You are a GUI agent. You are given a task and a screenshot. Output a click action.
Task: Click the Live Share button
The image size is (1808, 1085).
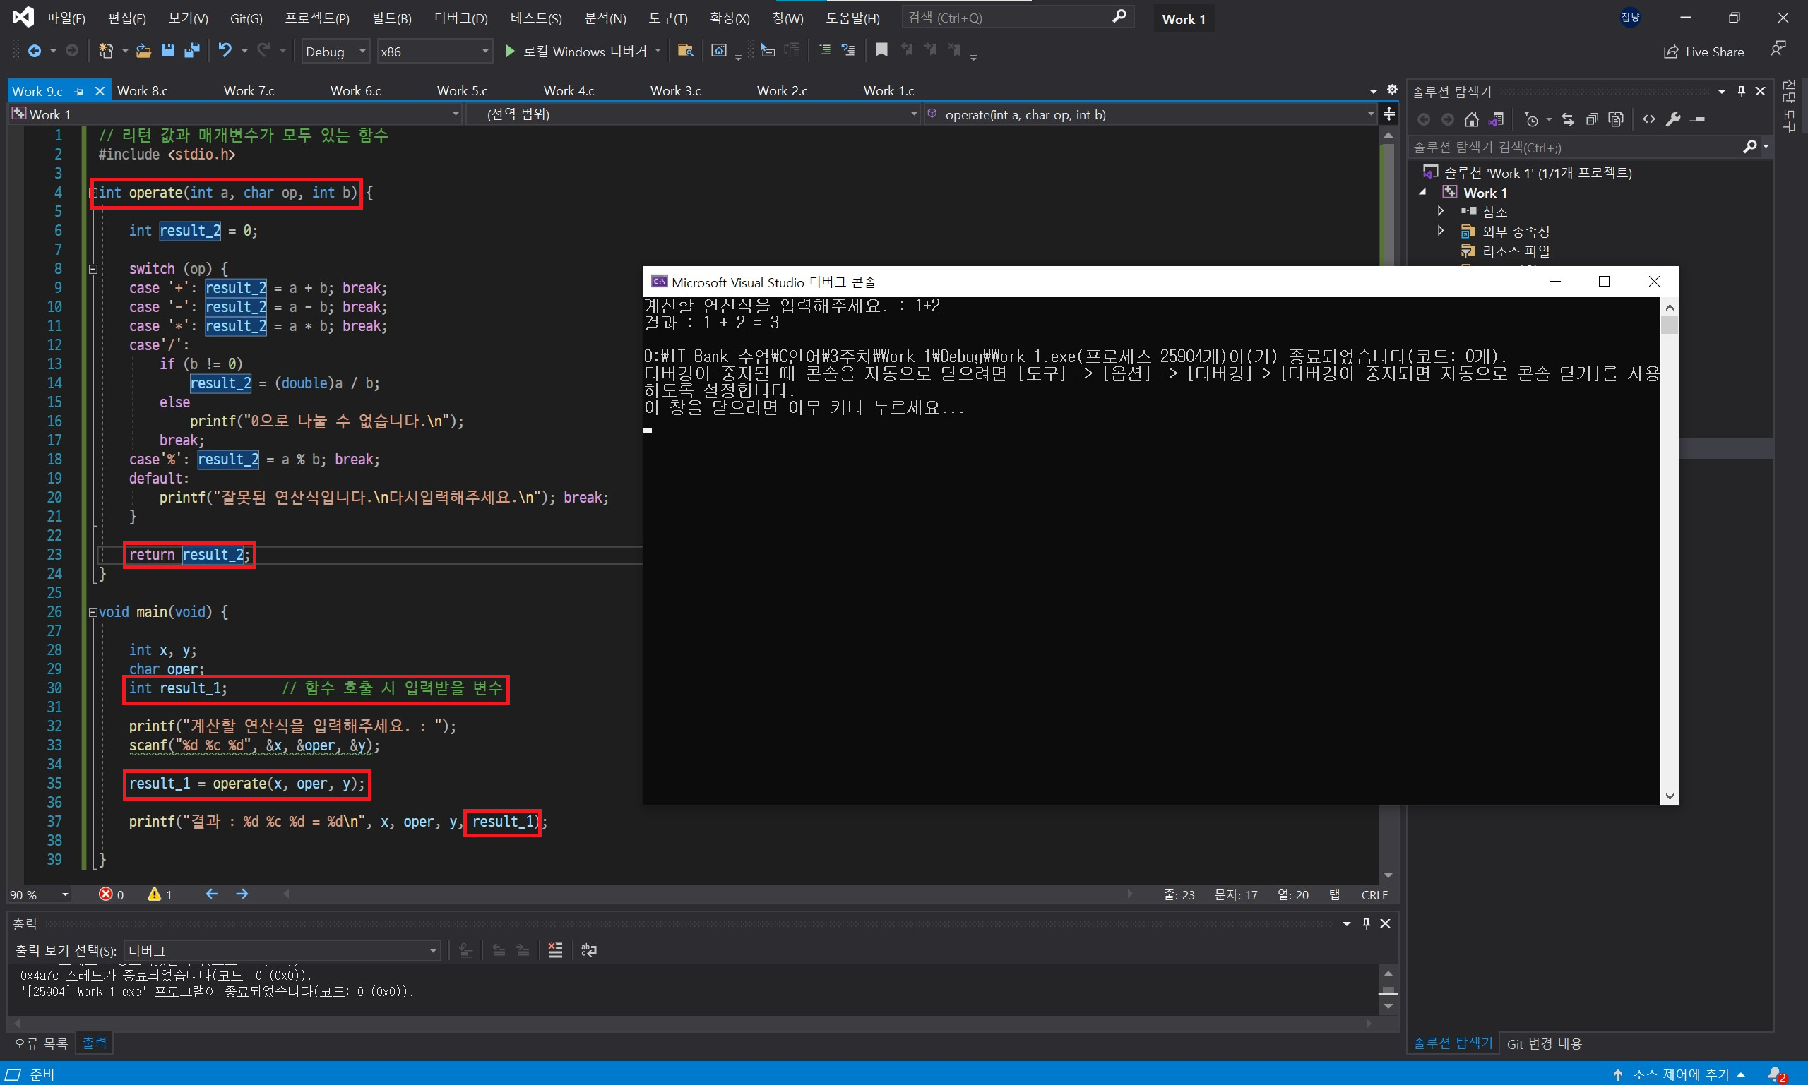pyautogui.click(x=1704, y=52)
